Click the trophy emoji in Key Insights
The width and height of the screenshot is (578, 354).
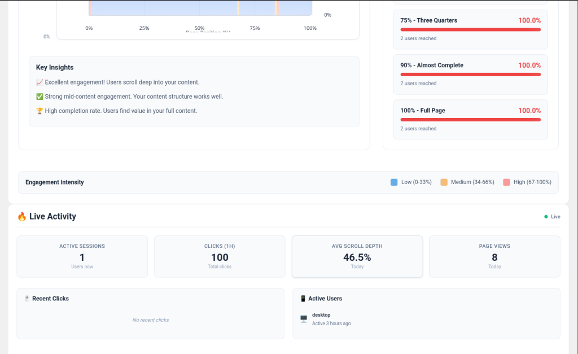(x=40, y=111)
